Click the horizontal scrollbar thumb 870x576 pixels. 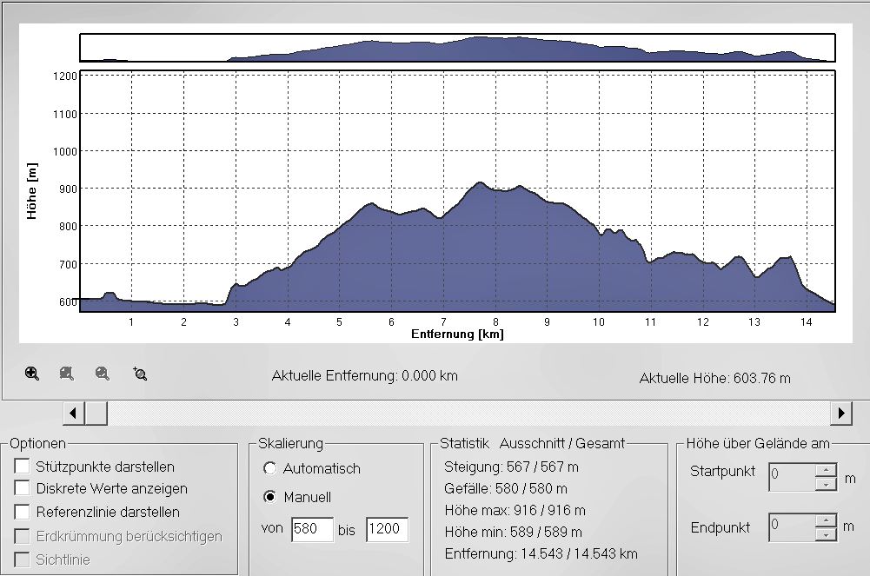tap(96, 413)
